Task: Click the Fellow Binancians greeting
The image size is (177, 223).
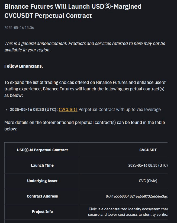Action: click(24, 66)
